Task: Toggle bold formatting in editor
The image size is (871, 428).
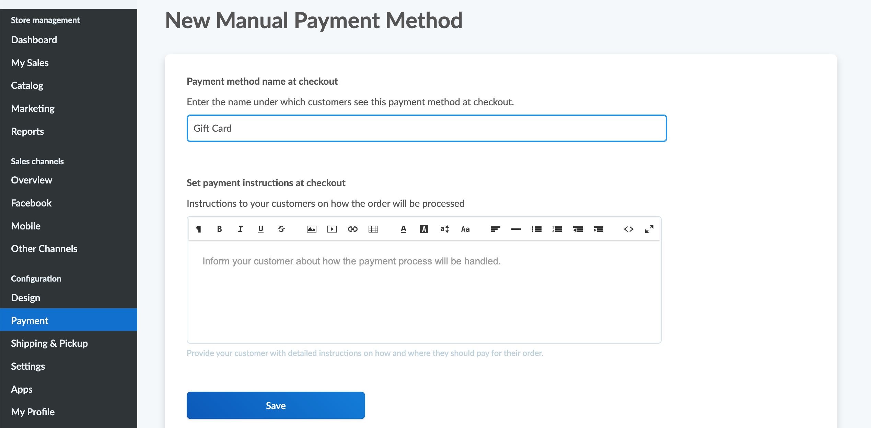Action: pyautogui.click(x=219, y=229)
